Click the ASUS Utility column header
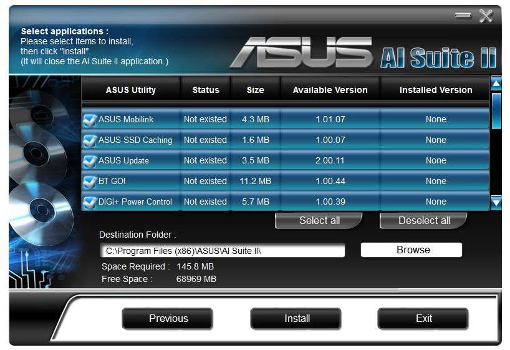510x350 pixels. coord(131,90)
